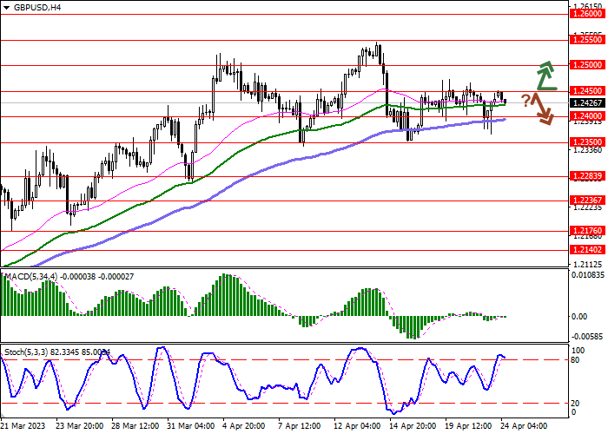Click the red question mark symbol
The height and width of the screenshot is (434, 608).
pos(526,99)
